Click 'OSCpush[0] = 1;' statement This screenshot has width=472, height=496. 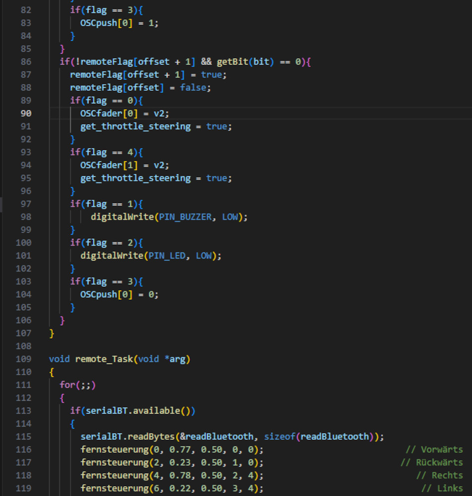(119, 23)
